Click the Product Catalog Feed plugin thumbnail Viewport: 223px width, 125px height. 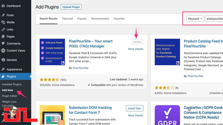(168, 52)
